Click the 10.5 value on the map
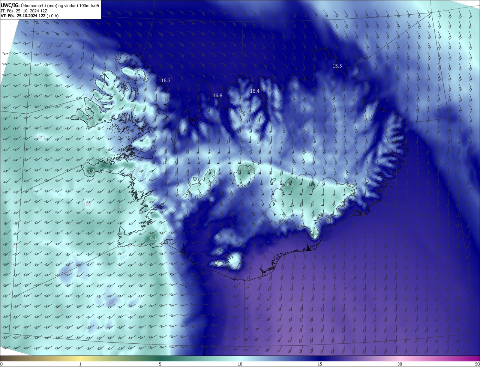 click(x=88, y=205)
